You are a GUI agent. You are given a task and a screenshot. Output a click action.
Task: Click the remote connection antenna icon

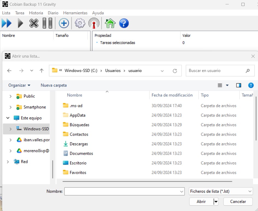pos(94,23)
